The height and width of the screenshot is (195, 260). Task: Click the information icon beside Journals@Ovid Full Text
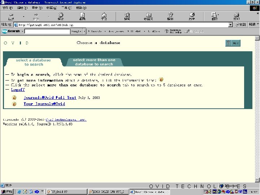click(x=14, y=97)
